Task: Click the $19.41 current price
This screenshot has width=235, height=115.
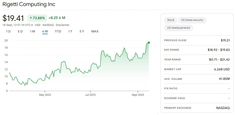Action: 13,18
